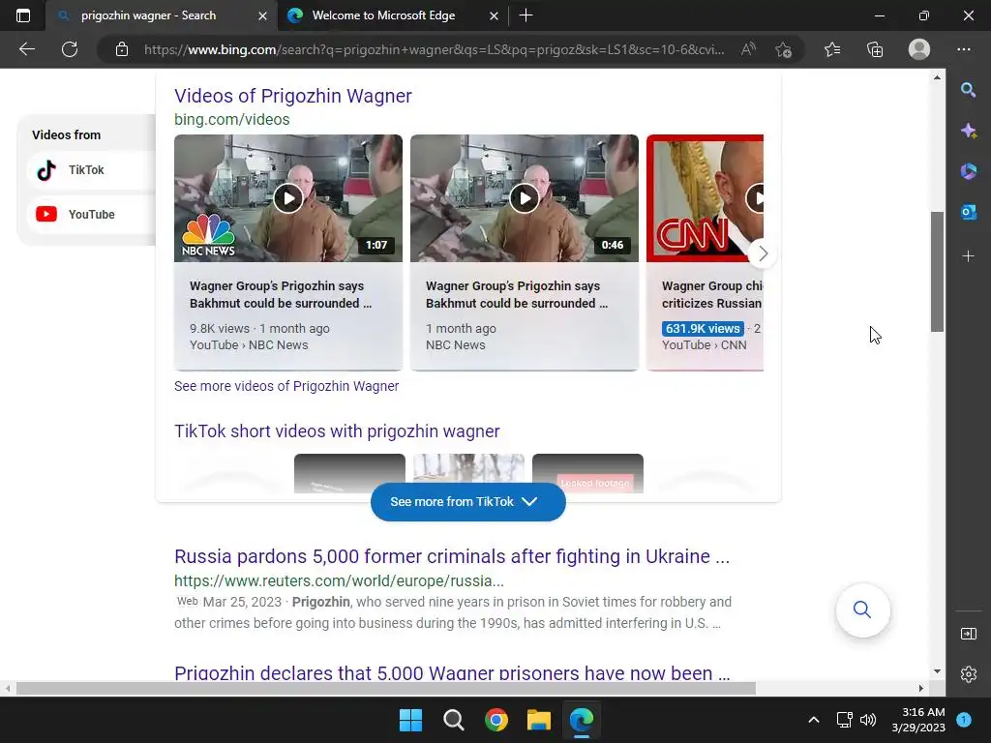Filter videos from YouTube
This screenshot has width=991, height=743.
point(91,214)
